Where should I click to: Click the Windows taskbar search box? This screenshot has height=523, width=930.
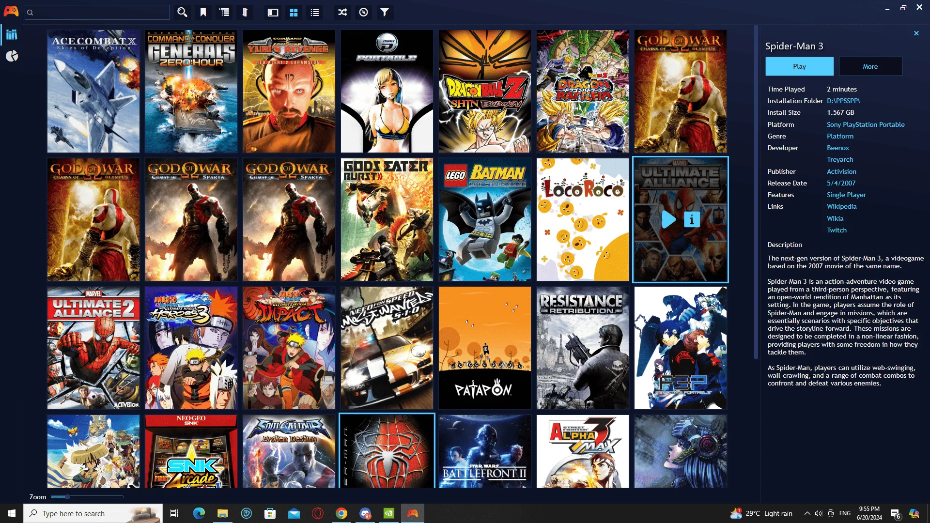tap(93, 513)
